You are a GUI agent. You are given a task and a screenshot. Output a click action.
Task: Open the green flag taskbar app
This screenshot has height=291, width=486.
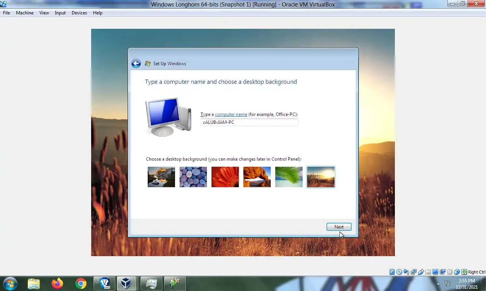click(175, 283)
